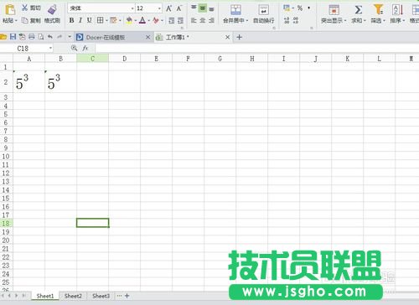Image resolution: width=419 pixels, height=305 pixels.
Task: Increase font size with the larger A icon
Action: (x=169, y=8)
